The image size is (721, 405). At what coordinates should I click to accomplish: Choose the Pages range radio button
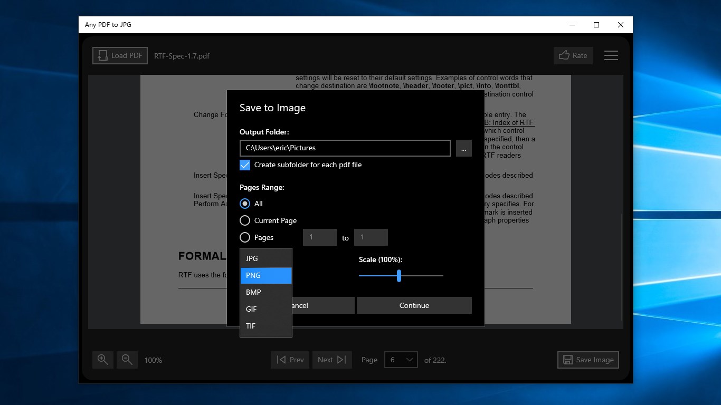click(x=245, y=237)
